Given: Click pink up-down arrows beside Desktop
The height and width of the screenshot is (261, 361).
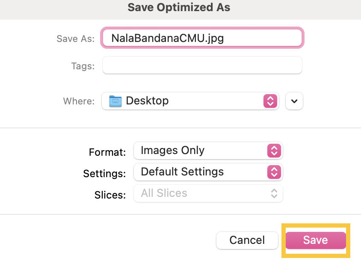Looking at the screenshot, I should 269,101.
